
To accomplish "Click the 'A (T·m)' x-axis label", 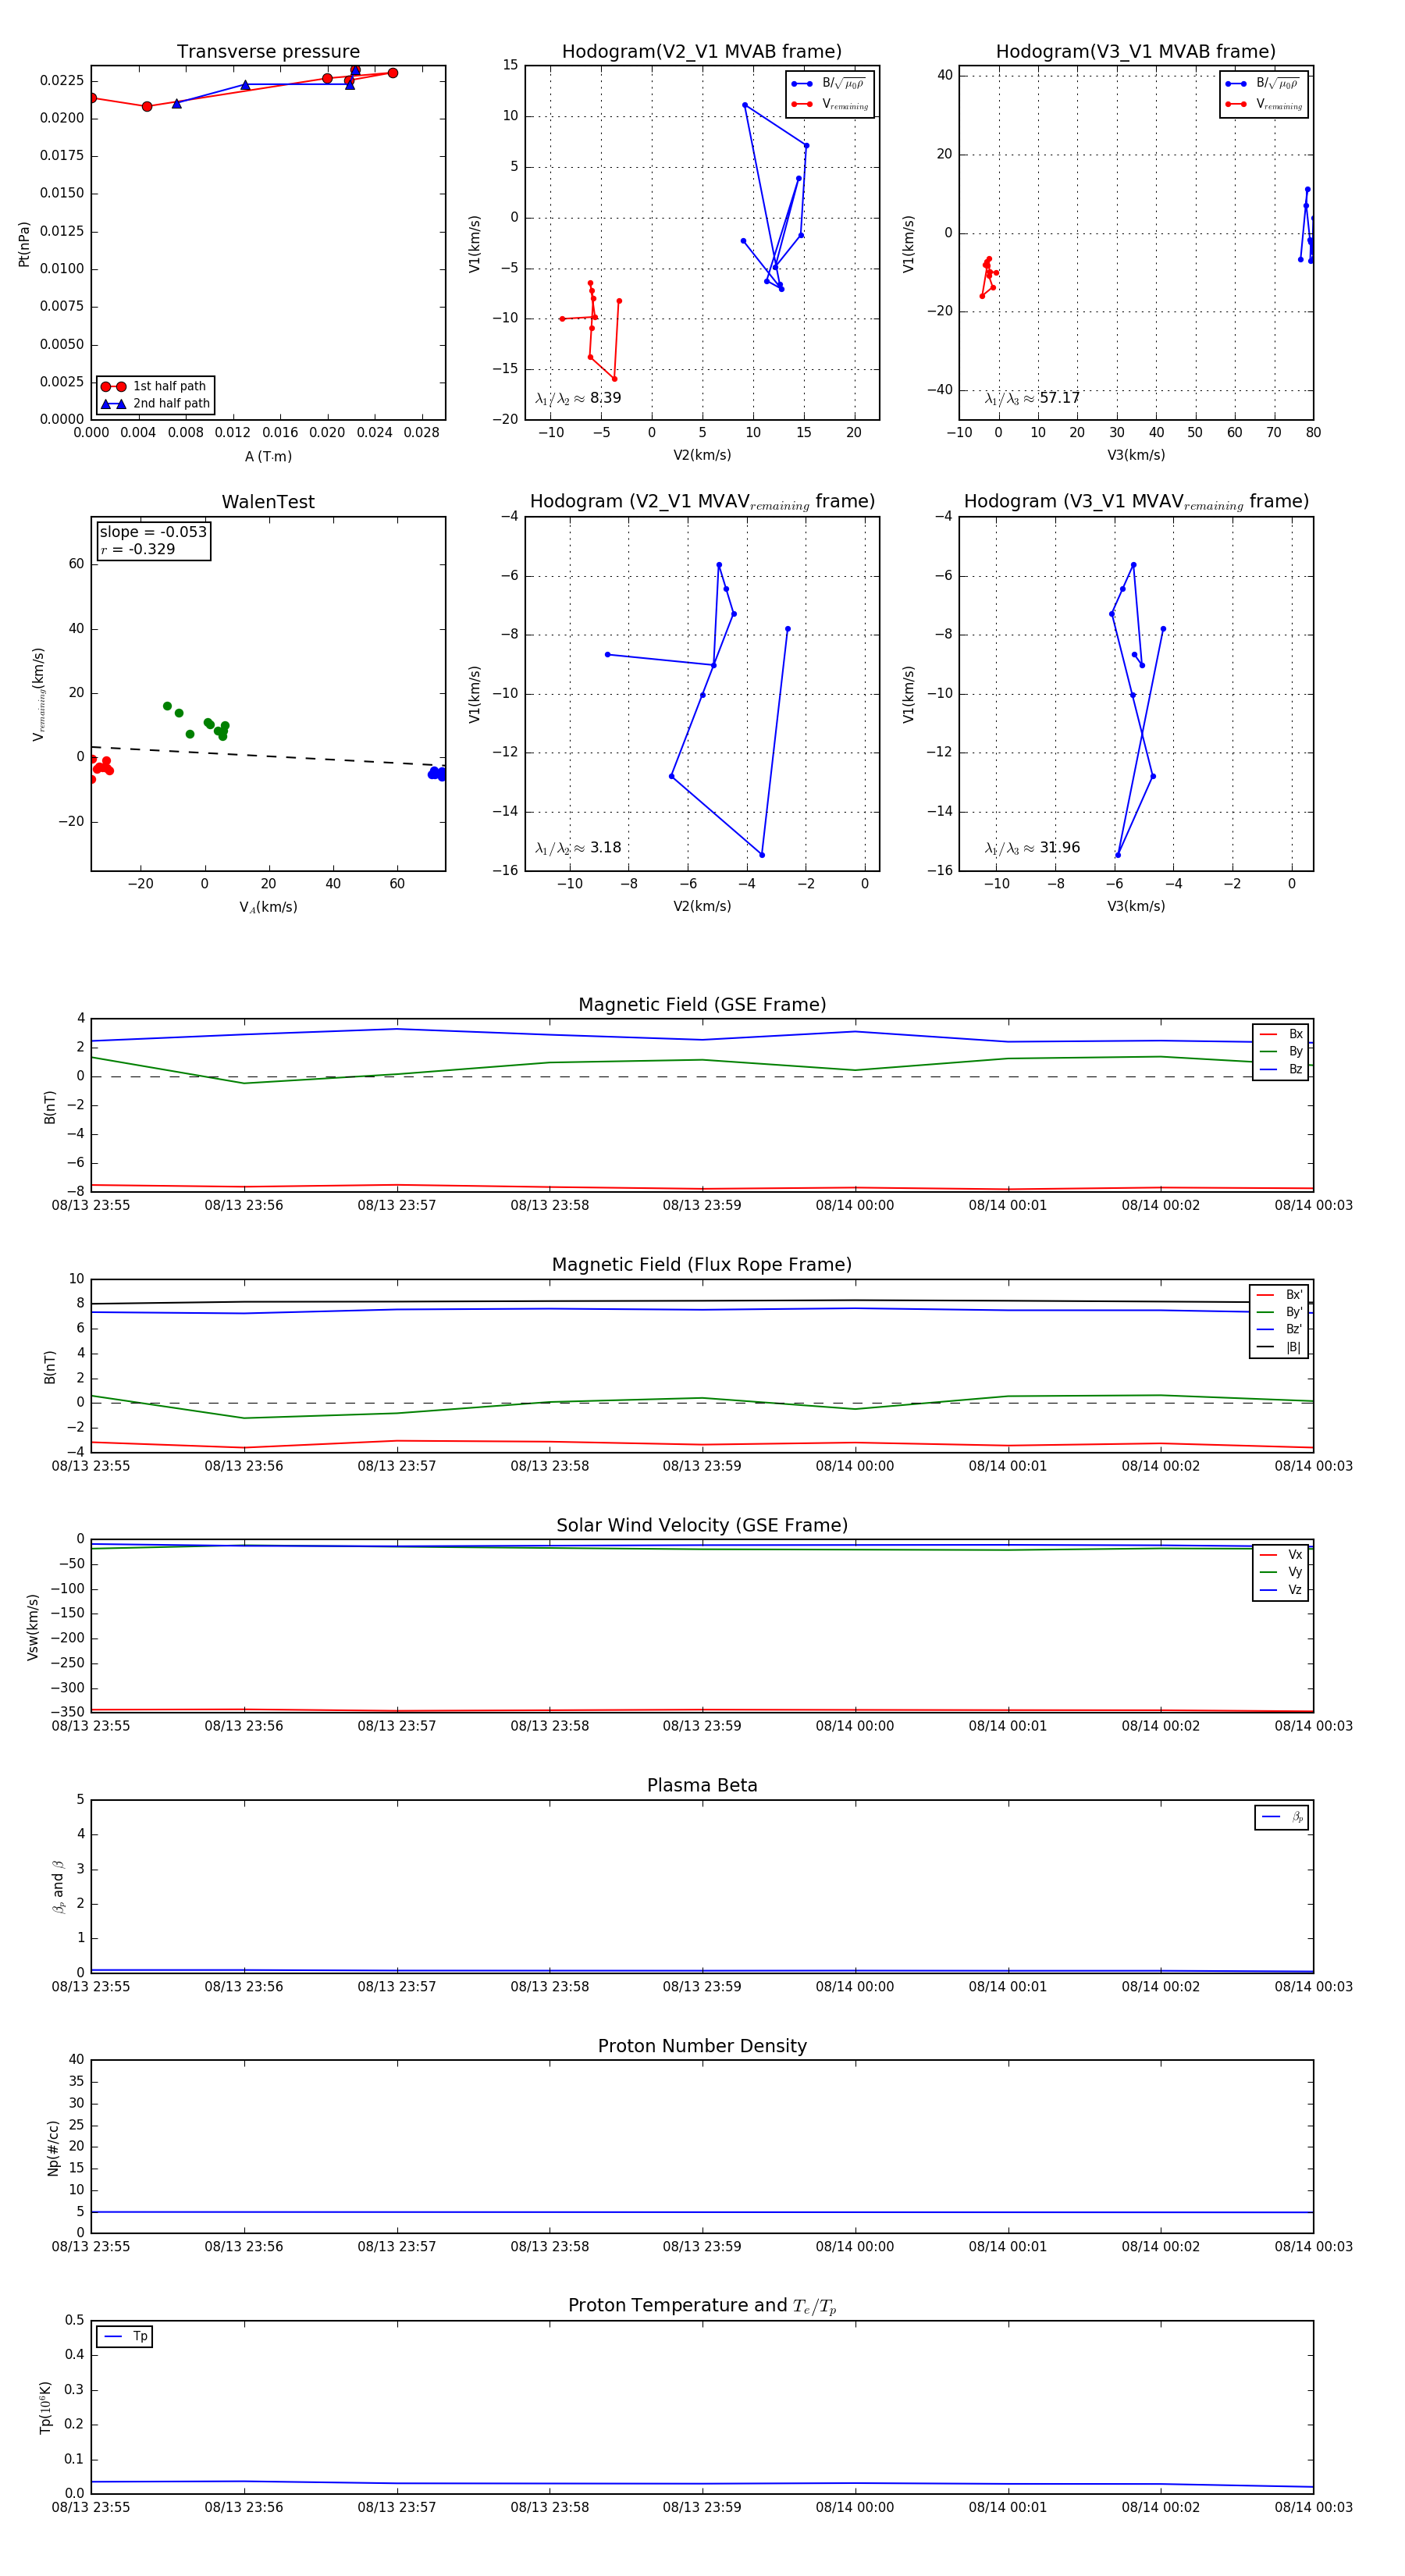I will (x=268, y=457).
